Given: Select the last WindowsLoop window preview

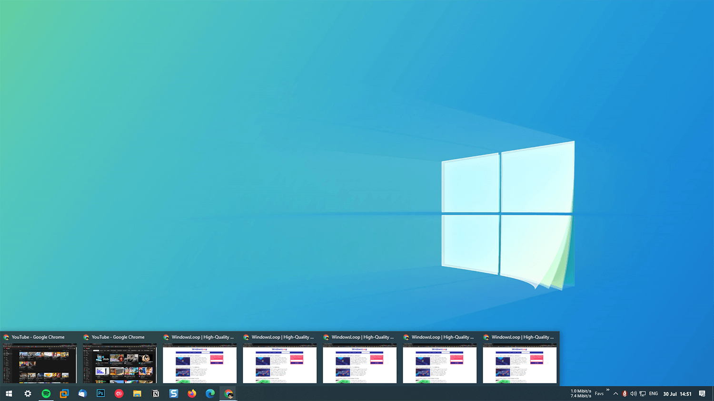Looking at the screenshot, I should point(520,359).
